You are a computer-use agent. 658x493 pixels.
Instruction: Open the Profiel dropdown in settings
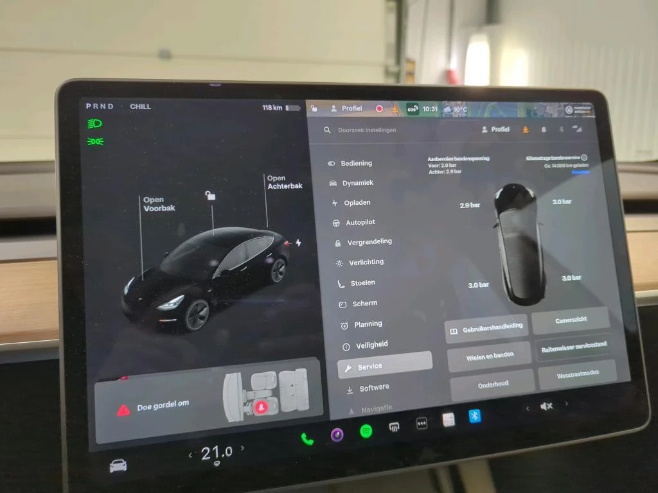[x=496, y=130]
